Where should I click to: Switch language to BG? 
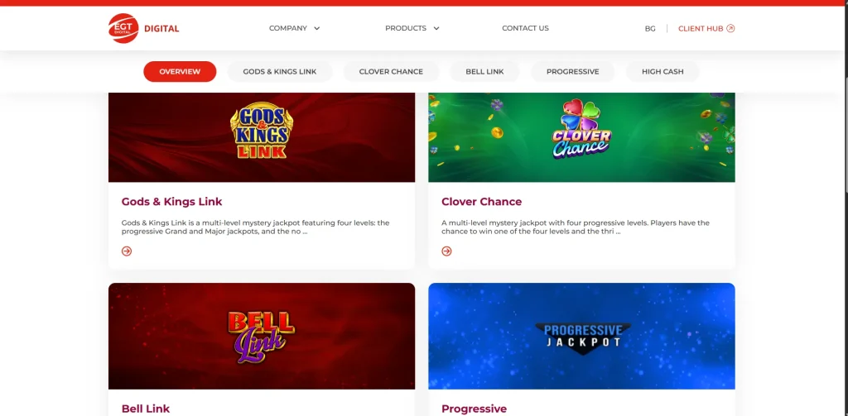[x=650, y=29]
